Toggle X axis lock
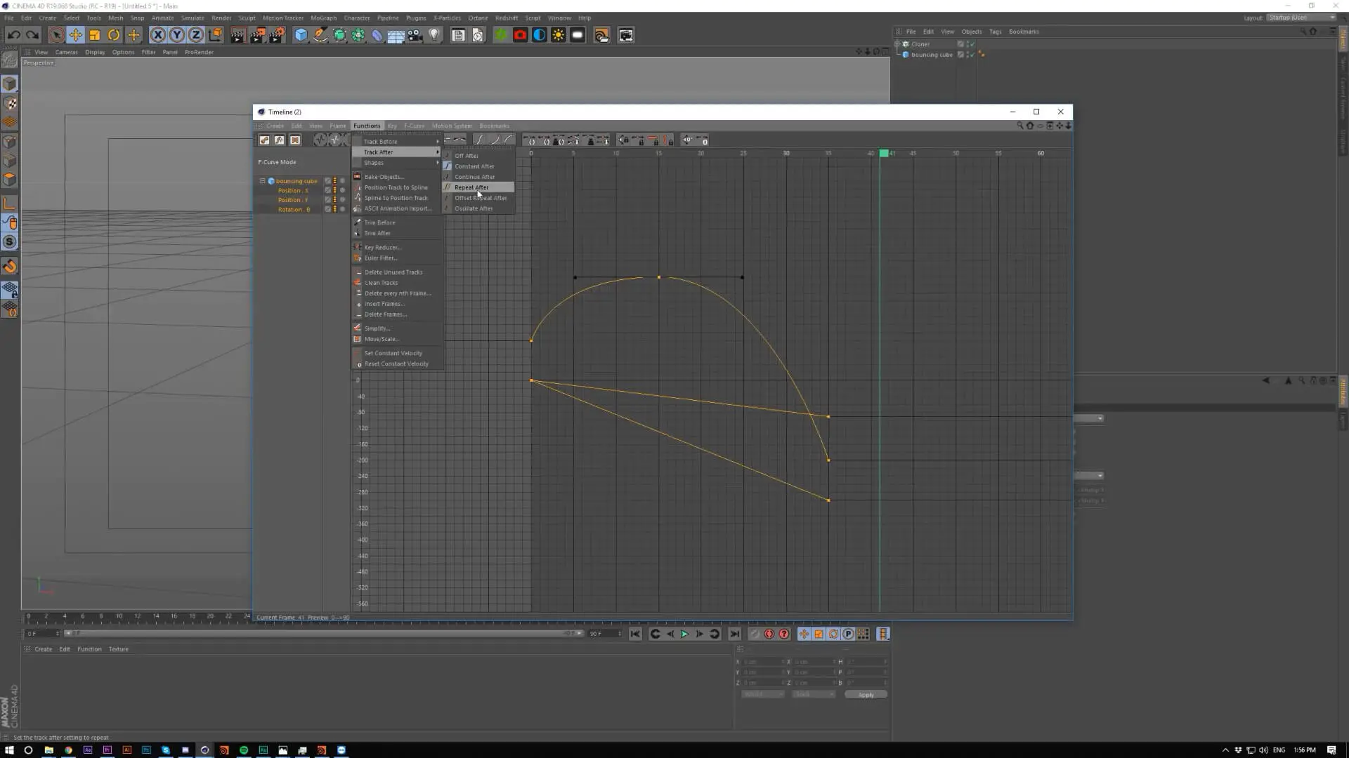Image resolution: width=1349 pixels, height=758 pixels. (x=158, y=35)
